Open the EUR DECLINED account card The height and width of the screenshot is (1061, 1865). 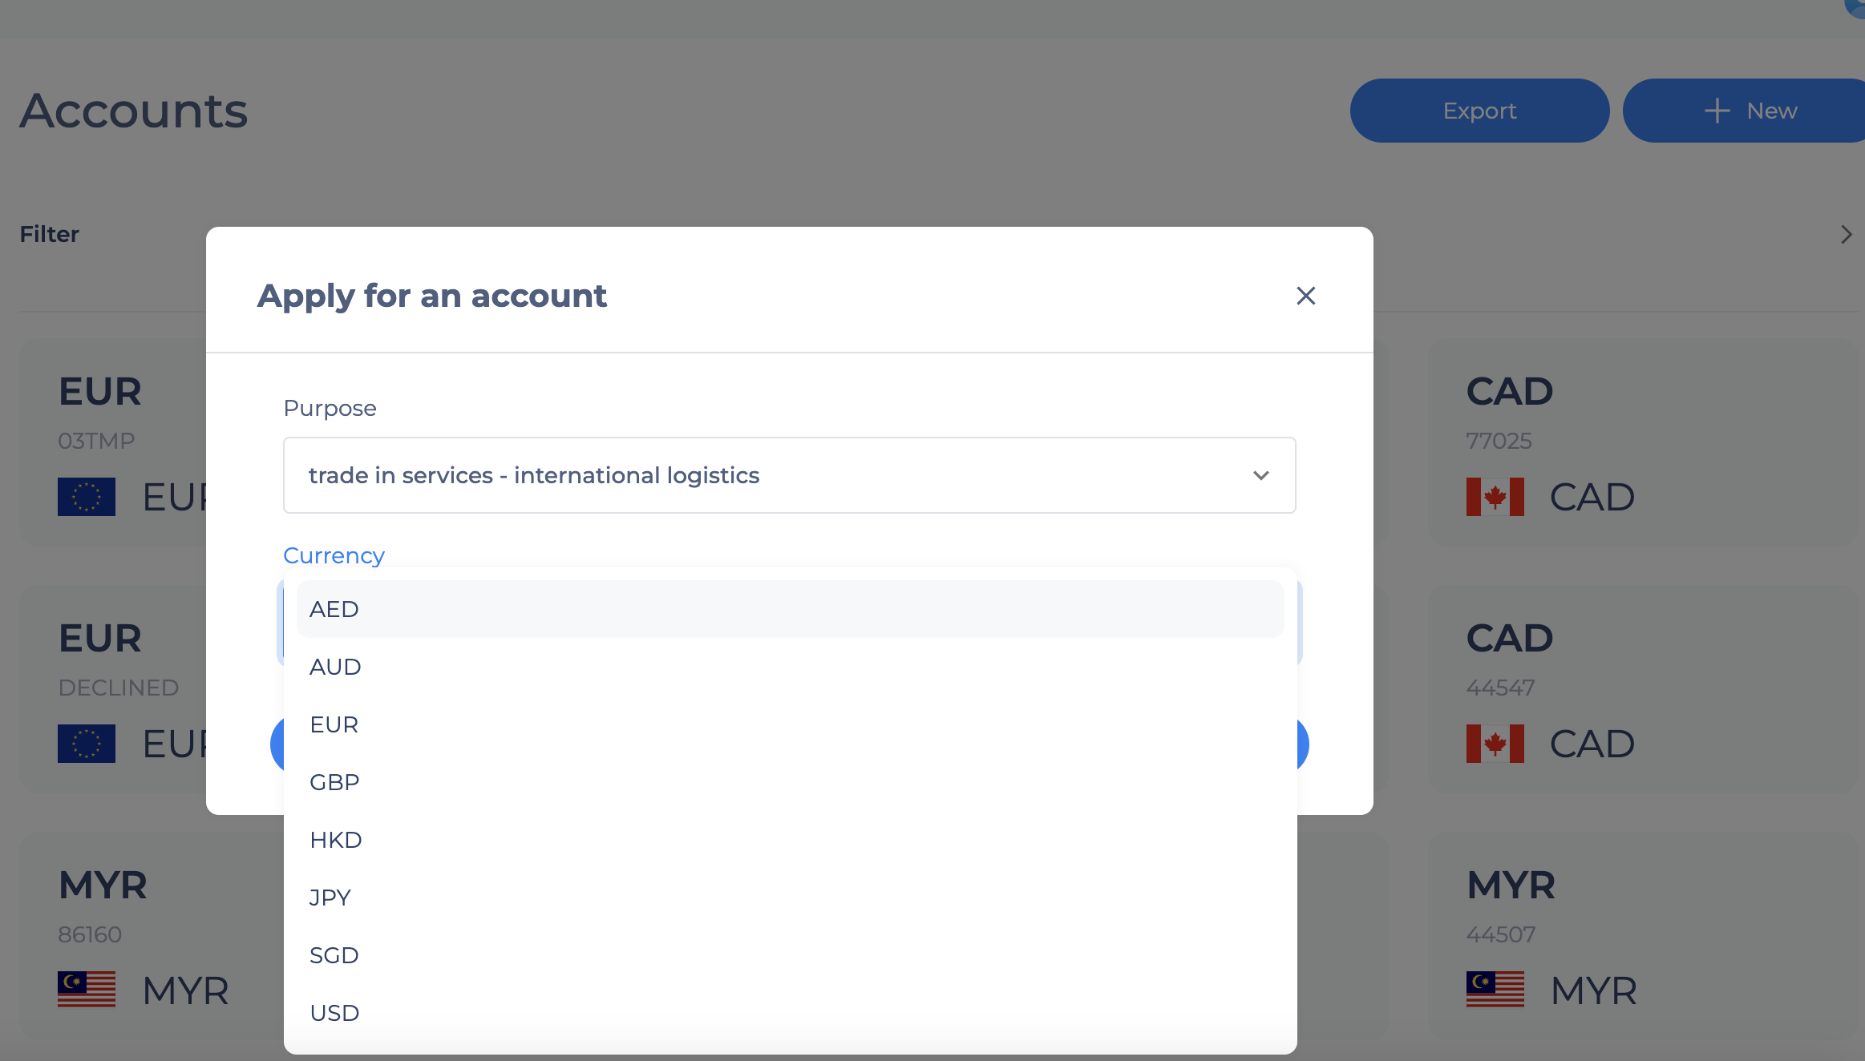click(x=112, y=689)
